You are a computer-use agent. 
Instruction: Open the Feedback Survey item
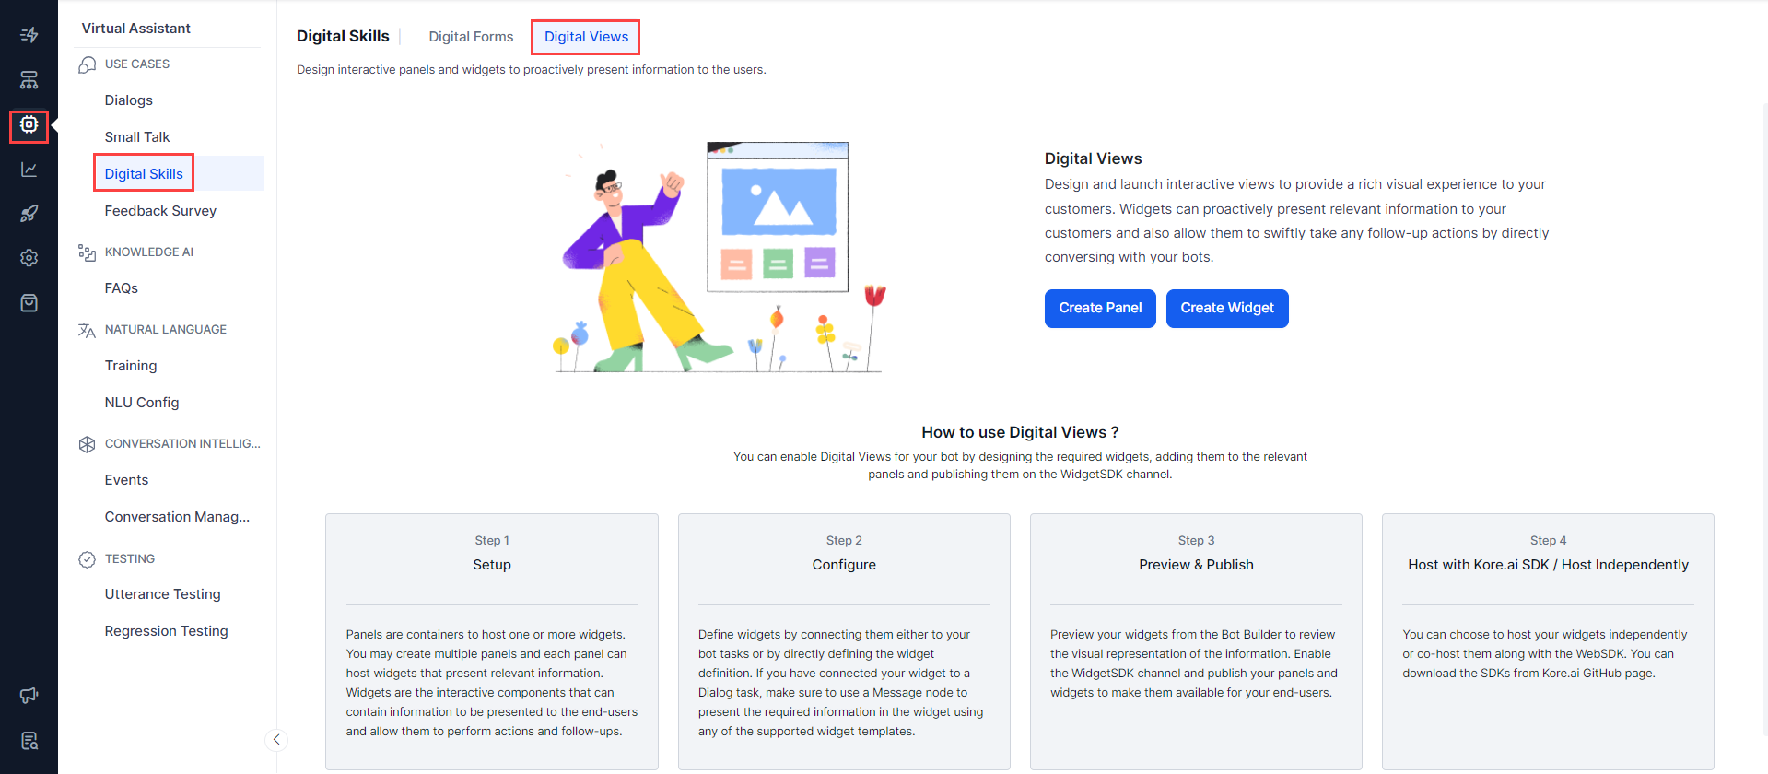point(160,211)
